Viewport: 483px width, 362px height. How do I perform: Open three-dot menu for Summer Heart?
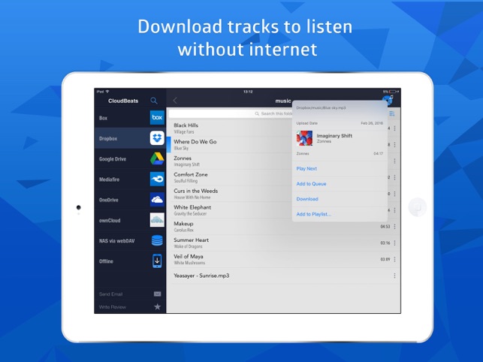tap(394, 243)
